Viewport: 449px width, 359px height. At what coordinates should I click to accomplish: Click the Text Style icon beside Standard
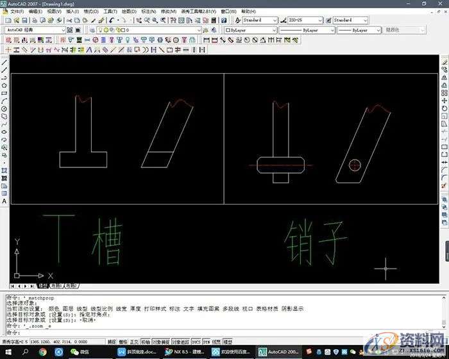coord(238,21)
